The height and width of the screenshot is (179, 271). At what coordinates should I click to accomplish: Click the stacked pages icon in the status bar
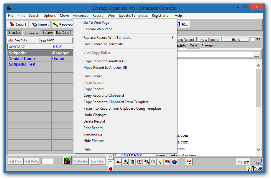(x=254, y=169)
